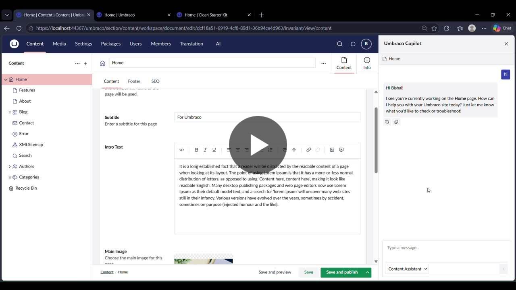Insert a link using the link icon

309,150
